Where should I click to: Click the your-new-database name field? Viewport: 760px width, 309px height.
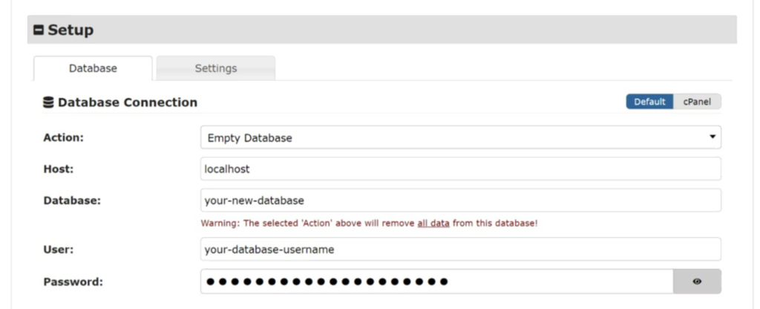pos(460,201)
